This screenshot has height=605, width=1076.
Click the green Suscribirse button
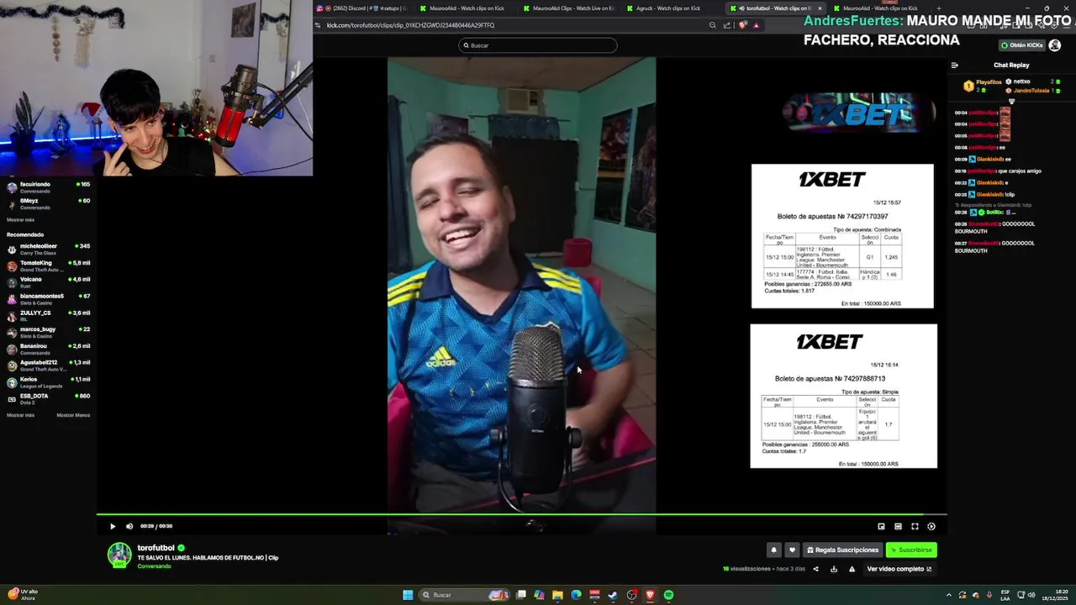[x=911, y=550]
